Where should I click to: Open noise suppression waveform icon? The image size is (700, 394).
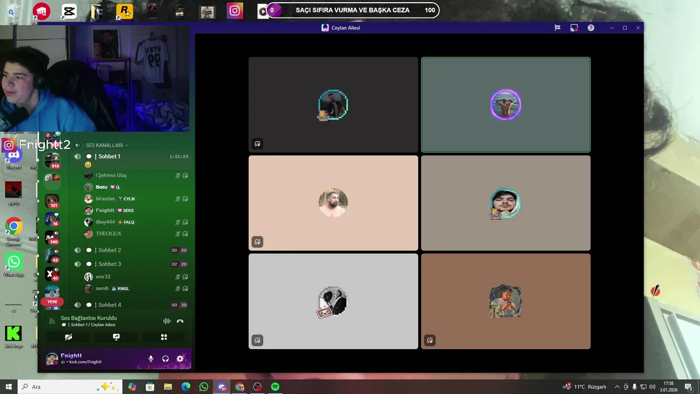tap(167, 321)
